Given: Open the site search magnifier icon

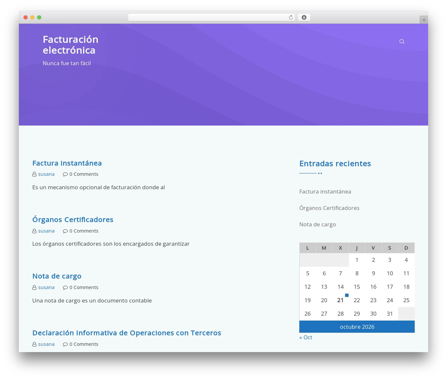Looking at the screenshot, I should pos(402,42).
